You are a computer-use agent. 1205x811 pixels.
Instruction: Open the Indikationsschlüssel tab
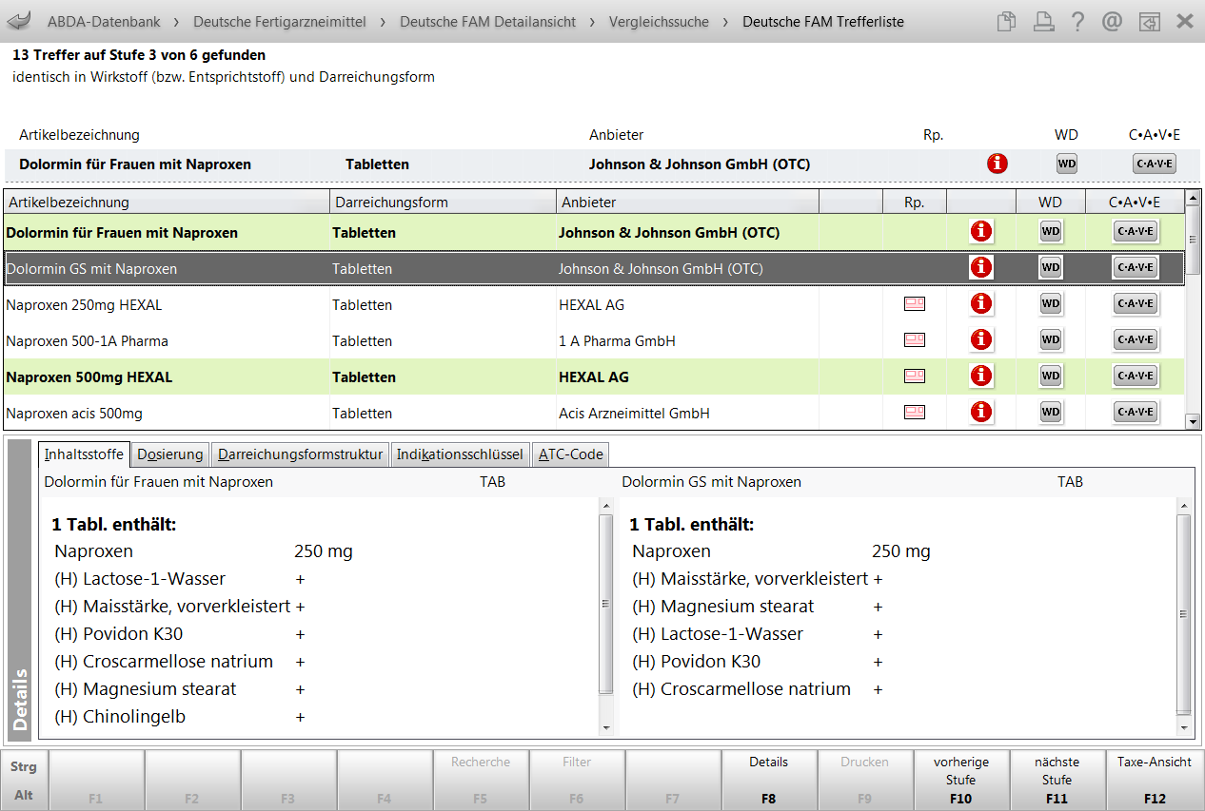tap(460, 454)
